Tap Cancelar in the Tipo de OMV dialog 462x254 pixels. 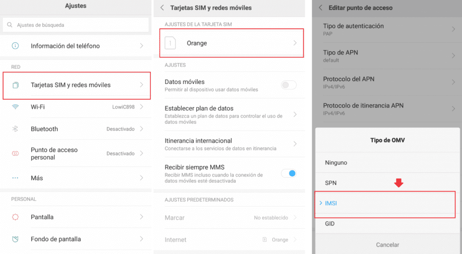pos(388,245)
